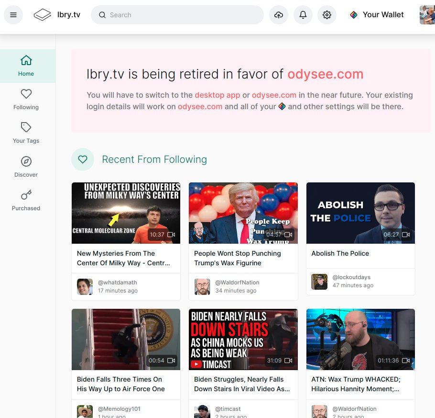Click title 'Biden Struggles, Nearly Falls Down Stairs'
This screenshot has height=418, width=435.
click(242, 384)
